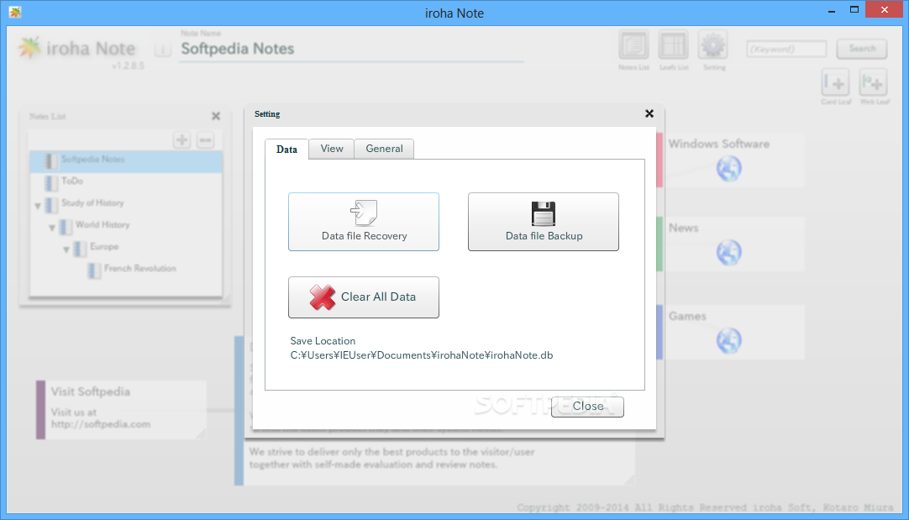Viewport: 909px width, 520px height.
Task: Click the Softpedia Notes note name field
Action: [351, 49]
